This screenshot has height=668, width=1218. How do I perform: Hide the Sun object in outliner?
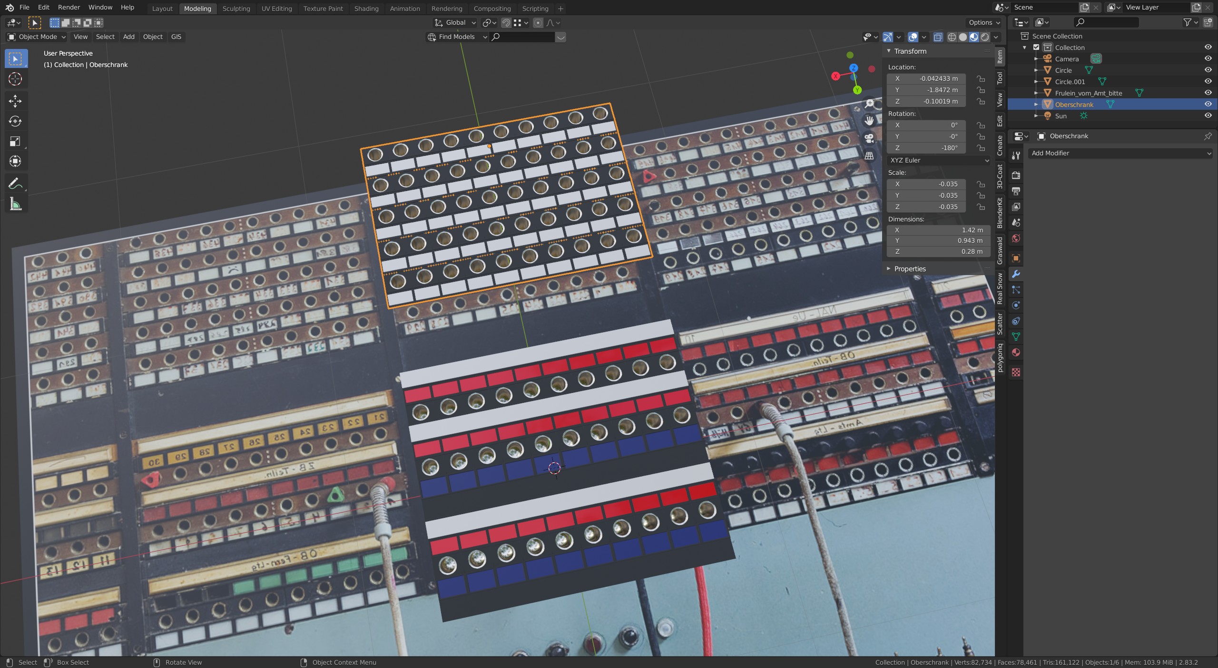coord(1208,116)
